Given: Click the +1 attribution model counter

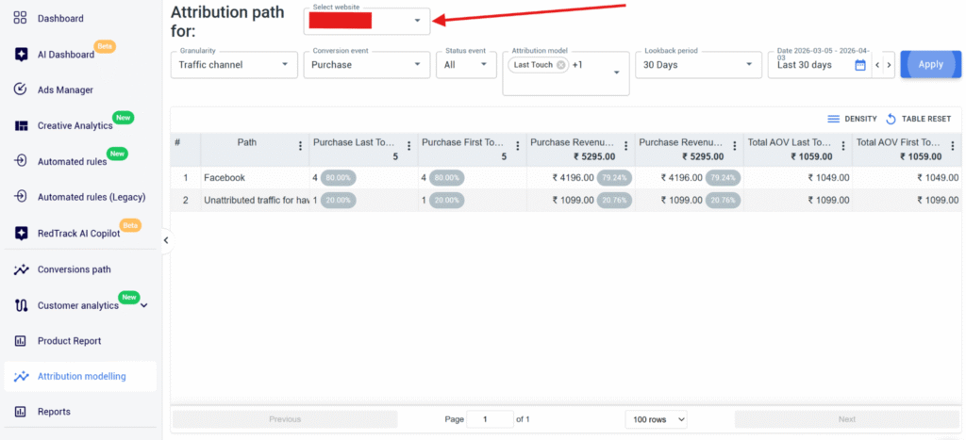Looking at the screenshot, I should pos(577,65).
